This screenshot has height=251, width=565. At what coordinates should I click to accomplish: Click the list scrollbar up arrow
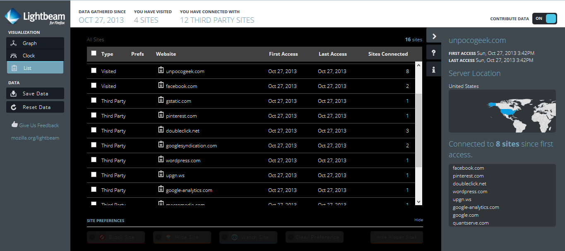click(x=418, y=66)
